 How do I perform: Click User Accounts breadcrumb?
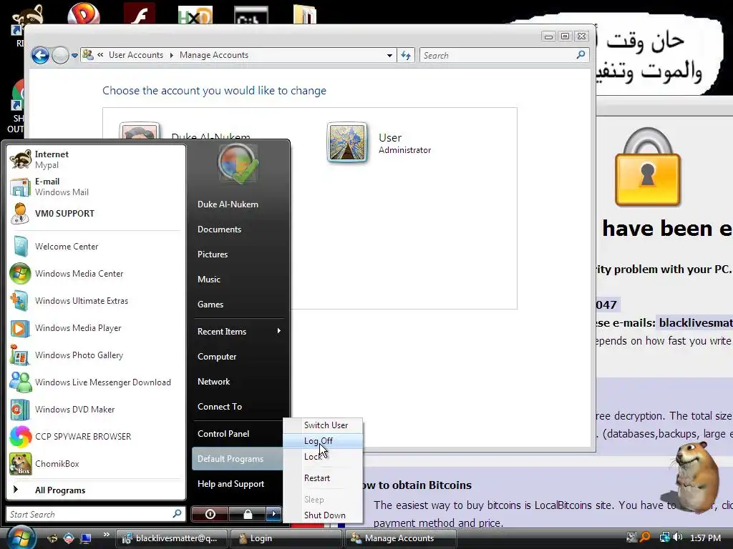click(x=136, y=55)
